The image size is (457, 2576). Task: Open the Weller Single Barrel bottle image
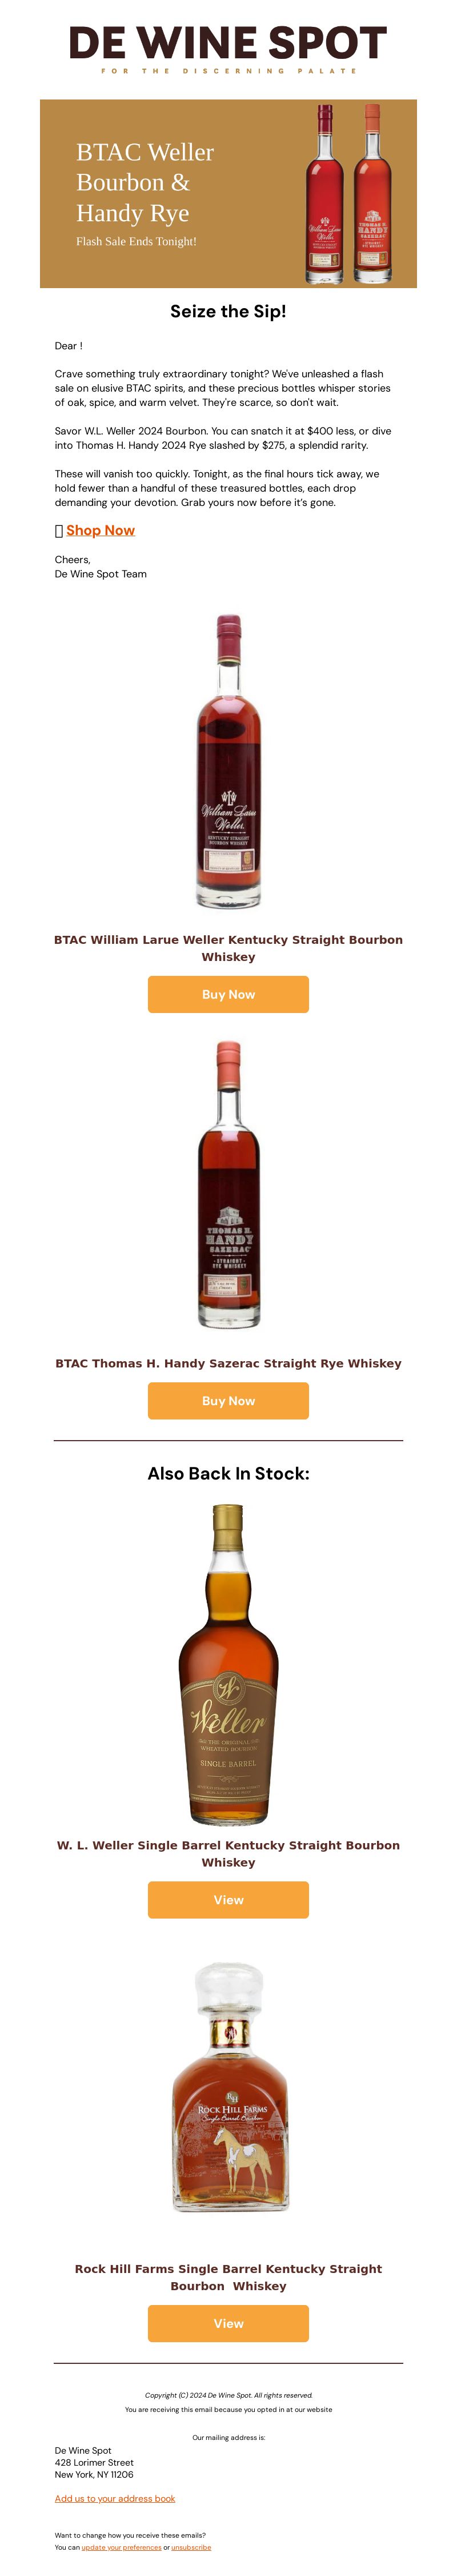[x=228, y=1665]
